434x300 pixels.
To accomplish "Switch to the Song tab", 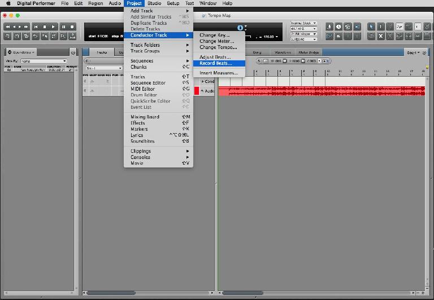I will tap(257, 52).
